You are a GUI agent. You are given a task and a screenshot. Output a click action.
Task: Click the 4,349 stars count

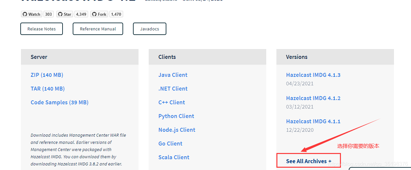pyautogui.click(x=81, y=14)
